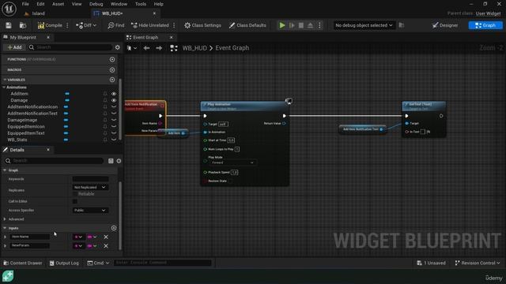Toggle the closed eye for WB_Stats
Screen dimensions: 506x284
tap(114, 140)
